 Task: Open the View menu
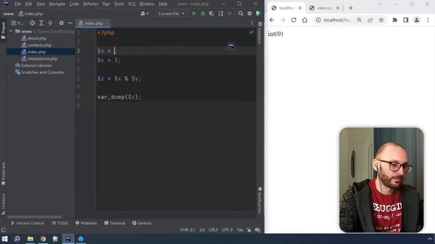(41, 4)
